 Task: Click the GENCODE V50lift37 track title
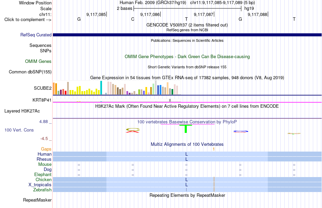pyautogui.click(x=187, y=25)
